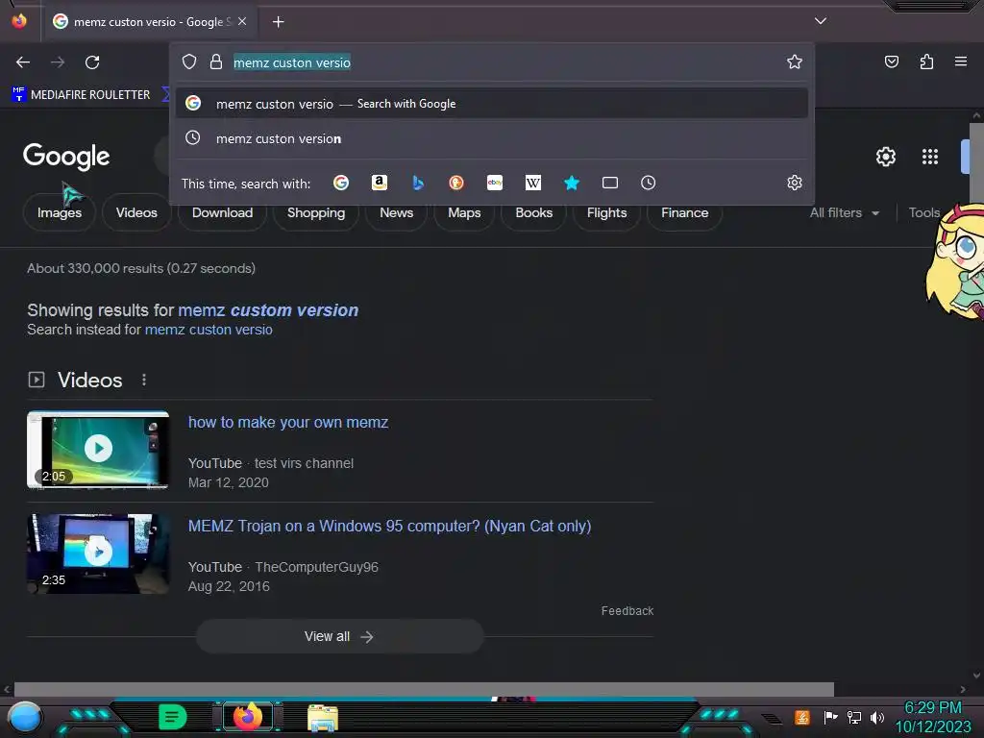Image resolution: width=984 pixels, height=738 pixels.
Task: Expand the All filters dropdown
Action: pos(844,212)
